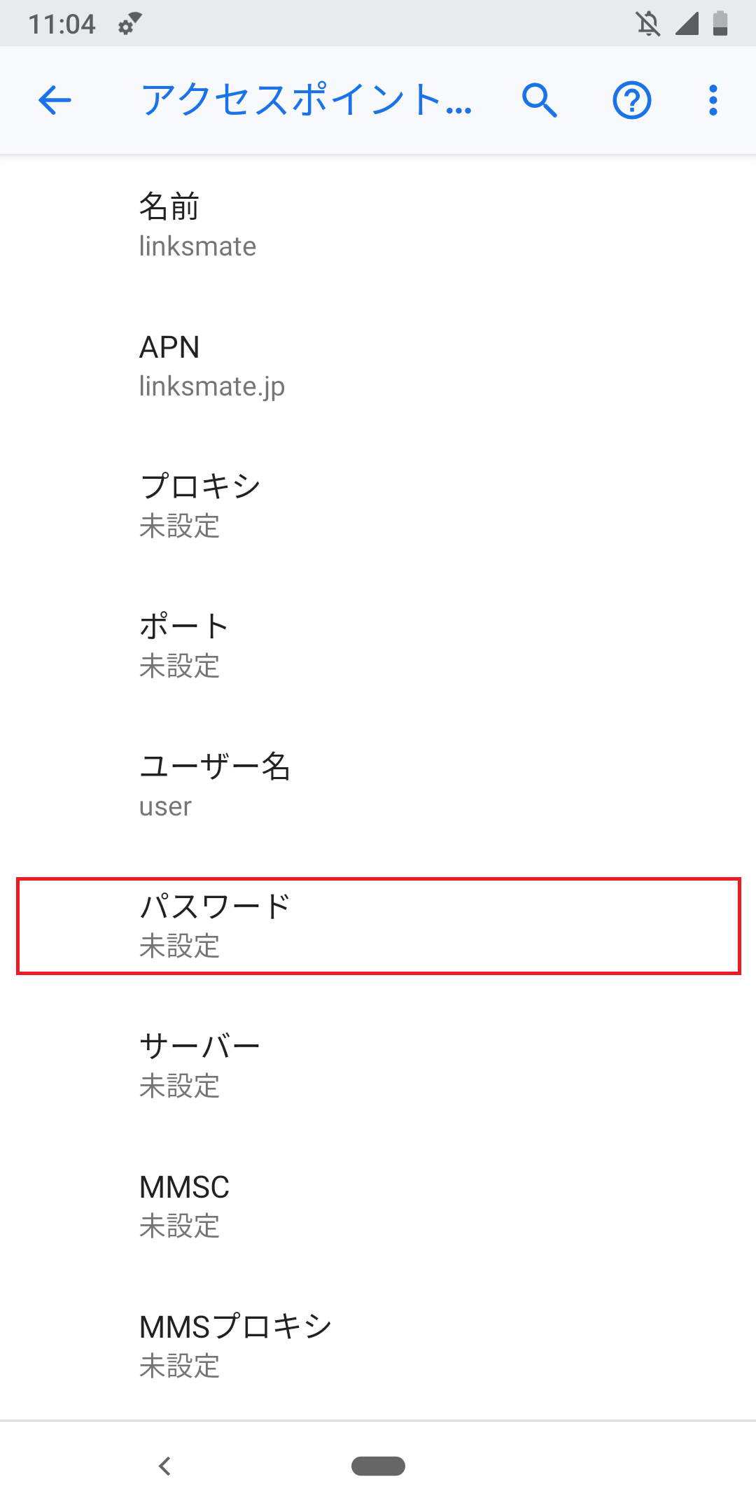
Task: Open the overflow menu icon
Action: pos(712,100)
